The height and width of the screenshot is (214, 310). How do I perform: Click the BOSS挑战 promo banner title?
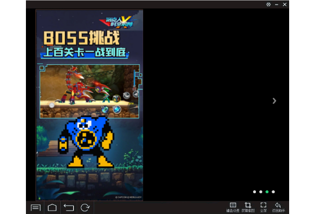tap(82, 38)
